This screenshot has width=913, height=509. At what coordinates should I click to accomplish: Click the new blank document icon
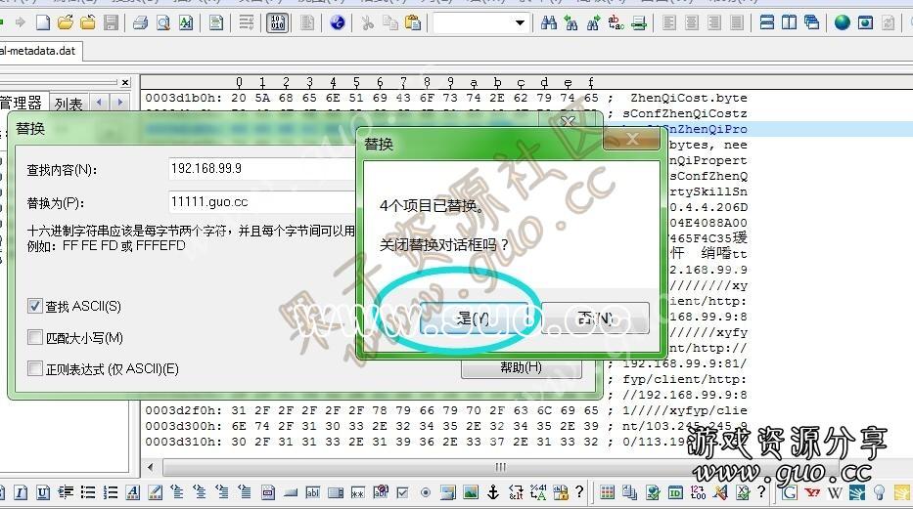click(43, 21)
